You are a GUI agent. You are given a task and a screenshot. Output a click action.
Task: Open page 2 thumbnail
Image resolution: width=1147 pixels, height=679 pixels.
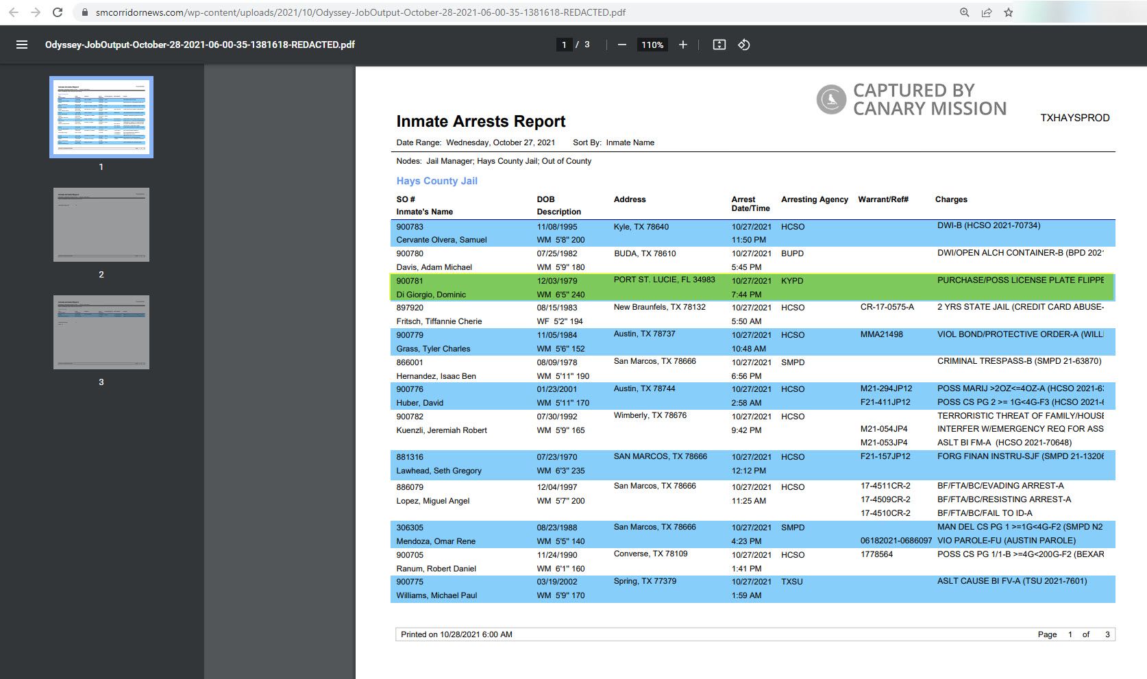pos(101,225)
